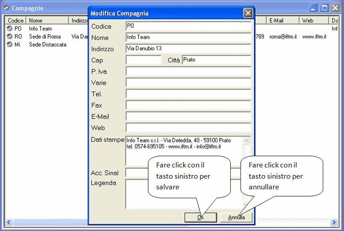Image resolution: width=344 pixels, height=231 pixels.
Task: Click the Cap input field
Action: [x=144, y=60]
